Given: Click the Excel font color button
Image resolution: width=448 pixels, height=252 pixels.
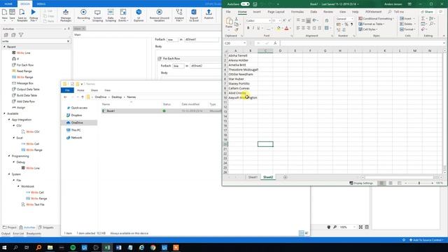Looking at the screenshot, I should pyautogui.click(x=286, y=28).
